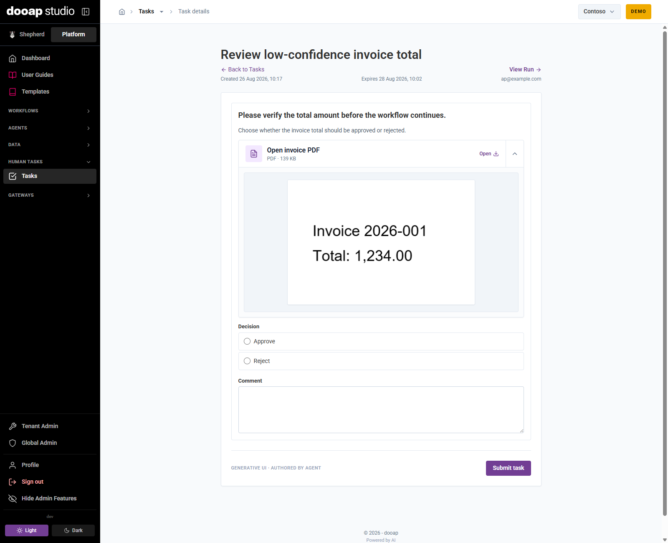Expand the Workflows section
668x543 pixels.
50,111
